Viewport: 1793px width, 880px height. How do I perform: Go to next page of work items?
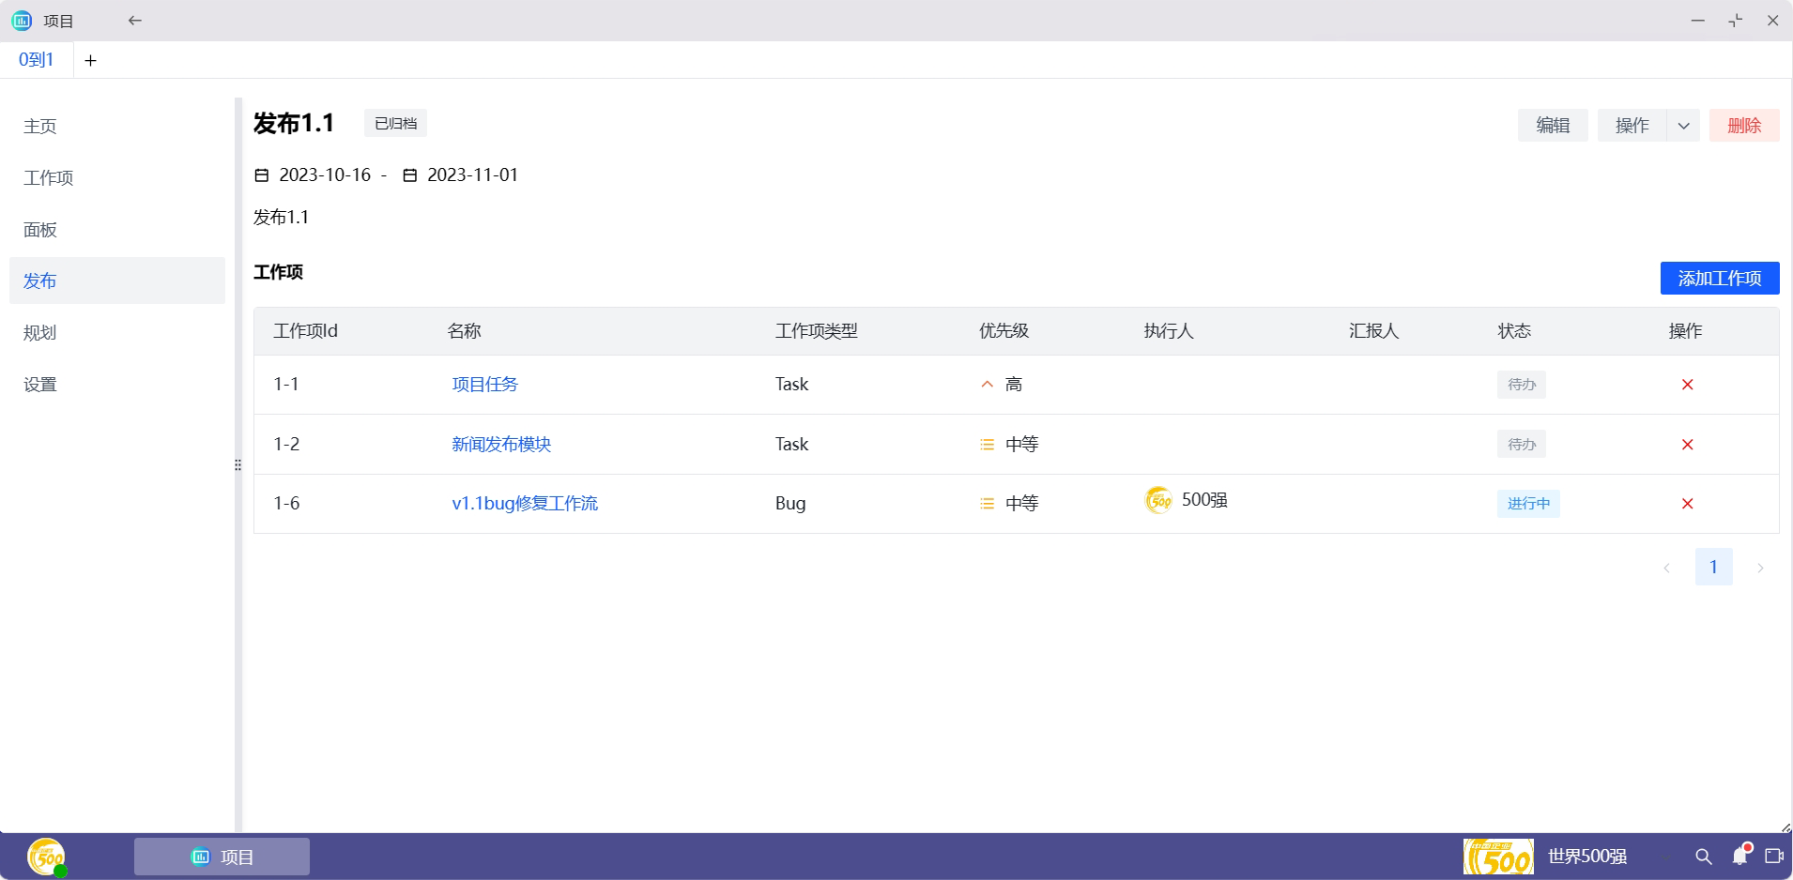pos(1760,568)
